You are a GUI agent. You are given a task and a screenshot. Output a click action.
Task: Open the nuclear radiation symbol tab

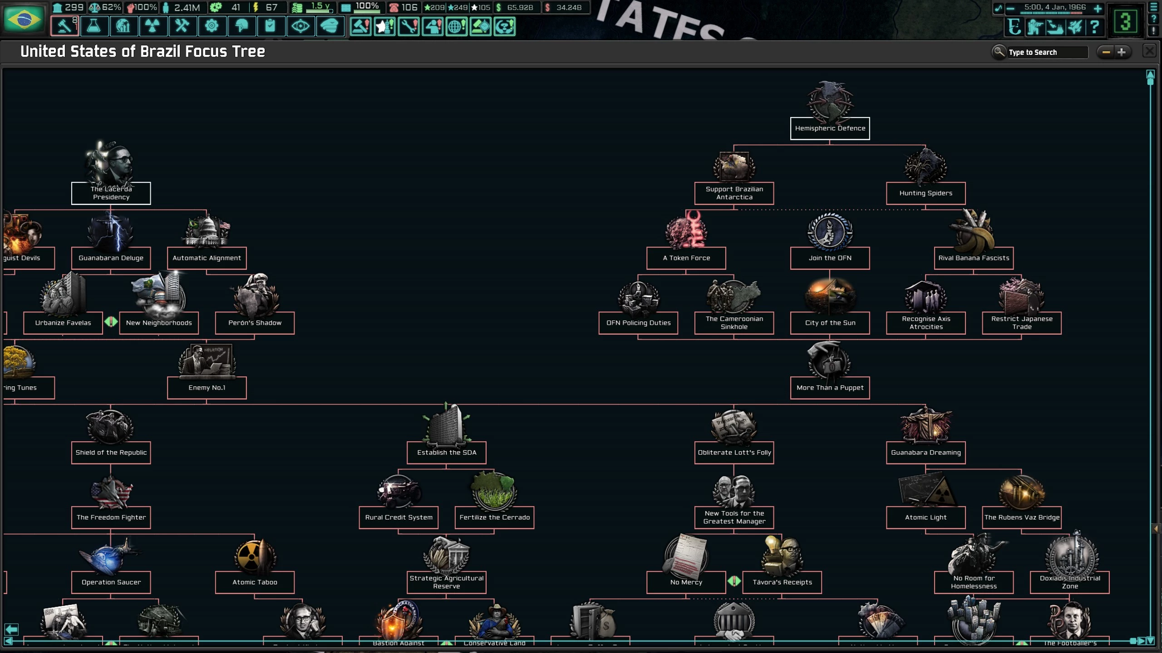(x=153, y=26)
